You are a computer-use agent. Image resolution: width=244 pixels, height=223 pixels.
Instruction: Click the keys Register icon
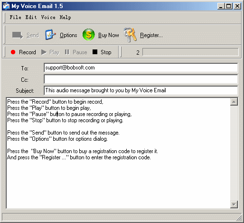(x=130, y=35)
